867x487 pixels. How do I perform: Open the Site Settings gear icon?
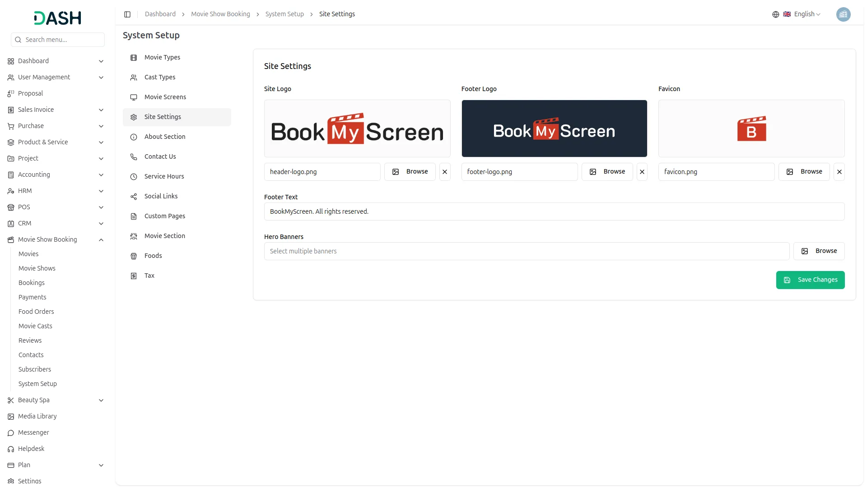click(x=133, y=117)
